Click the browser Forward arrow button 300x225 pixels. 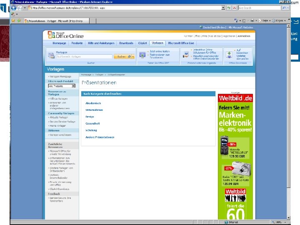pos(20,8)
